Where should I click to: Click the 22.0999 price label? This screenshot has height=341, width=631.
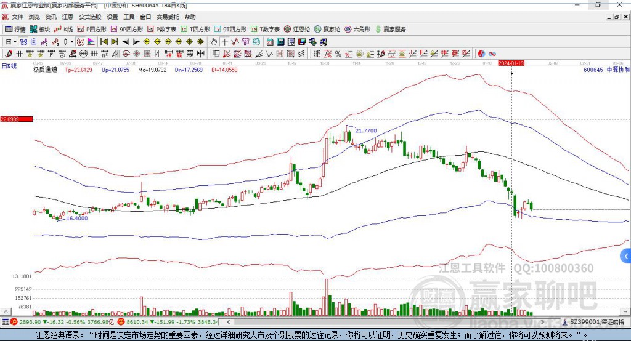(x=16, y=119)
